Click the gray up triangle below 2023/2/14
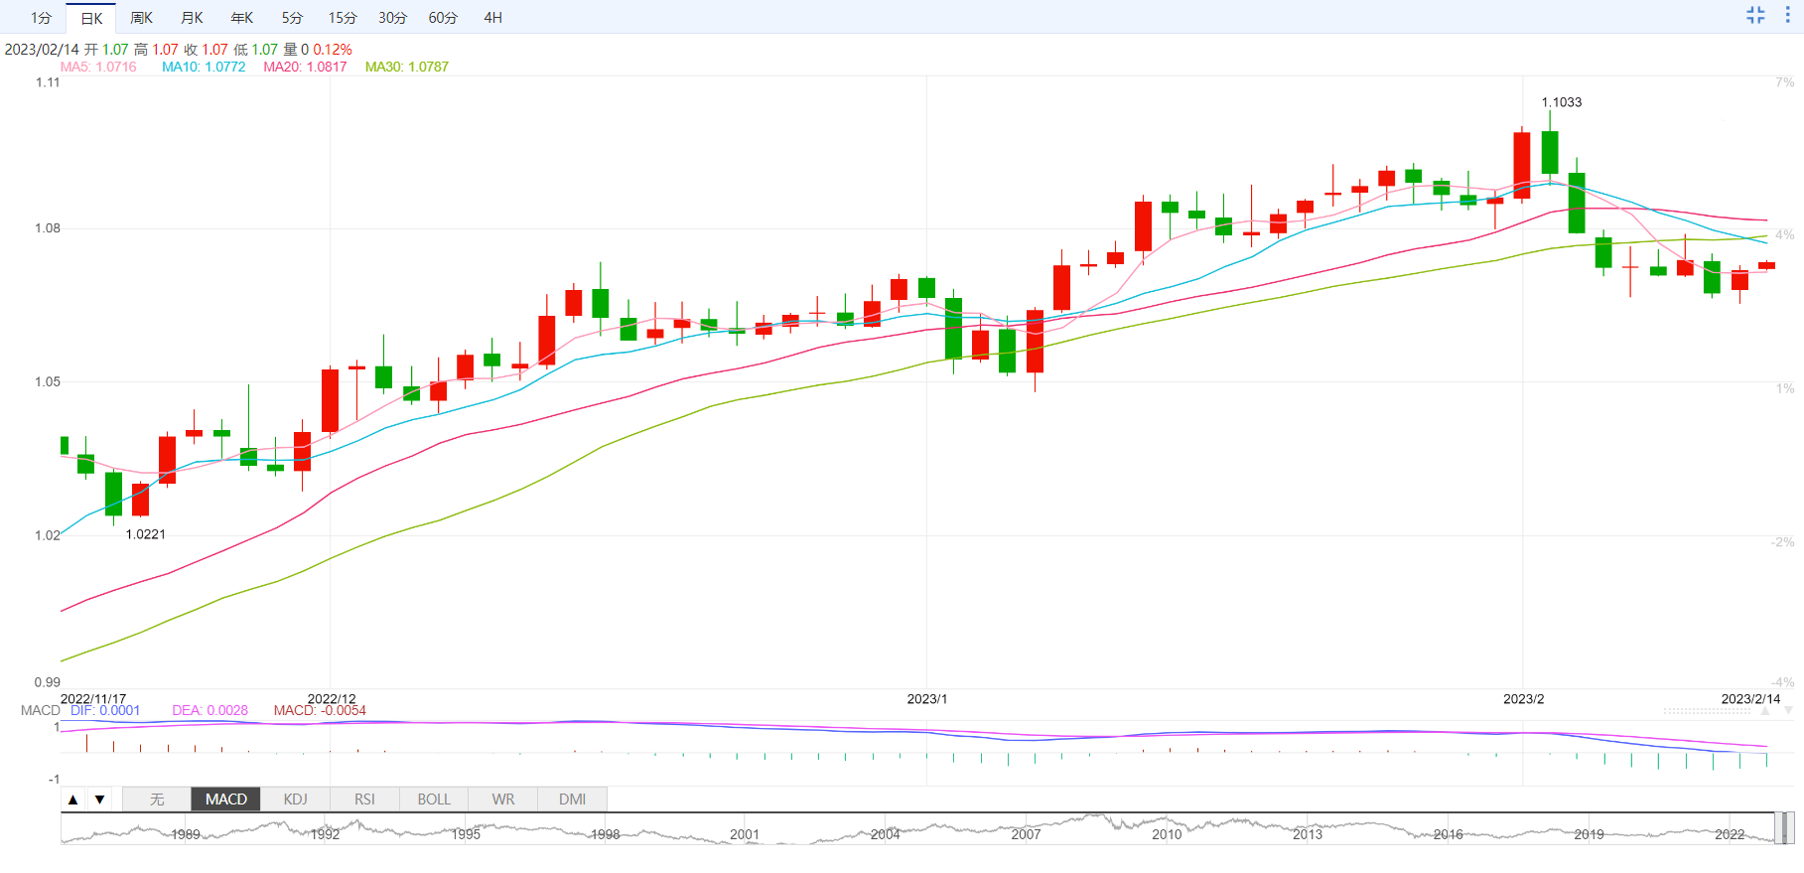The height and width of the screenshot is (873, 1804). click(1764, 711)
